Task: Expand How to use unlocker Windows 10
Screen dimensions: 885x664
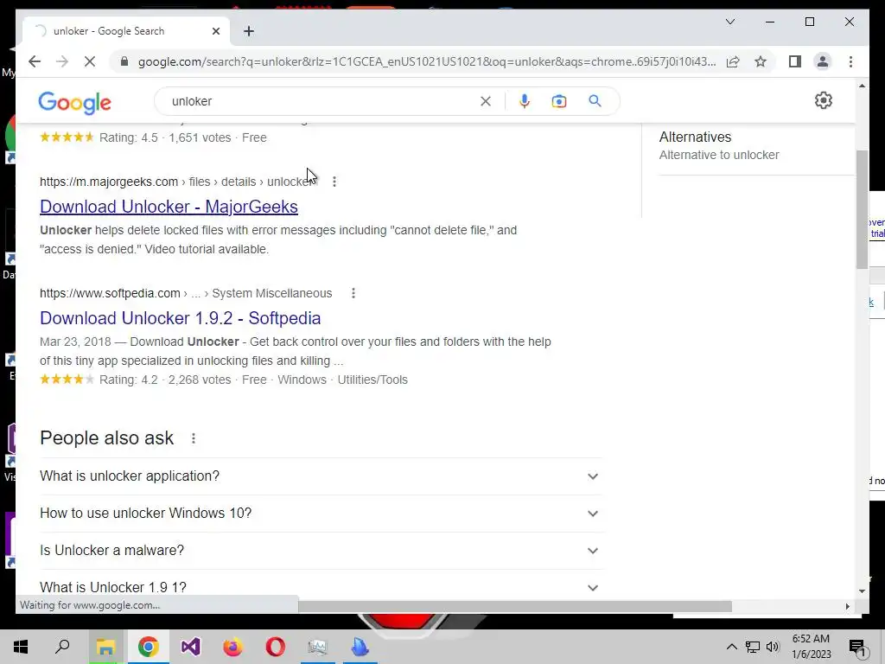Action: (x=321, y=514)
